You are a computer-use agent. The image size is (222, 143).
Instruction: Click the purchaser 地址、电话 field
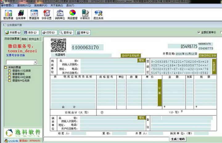pyautogui.click(x=113, y=68)
